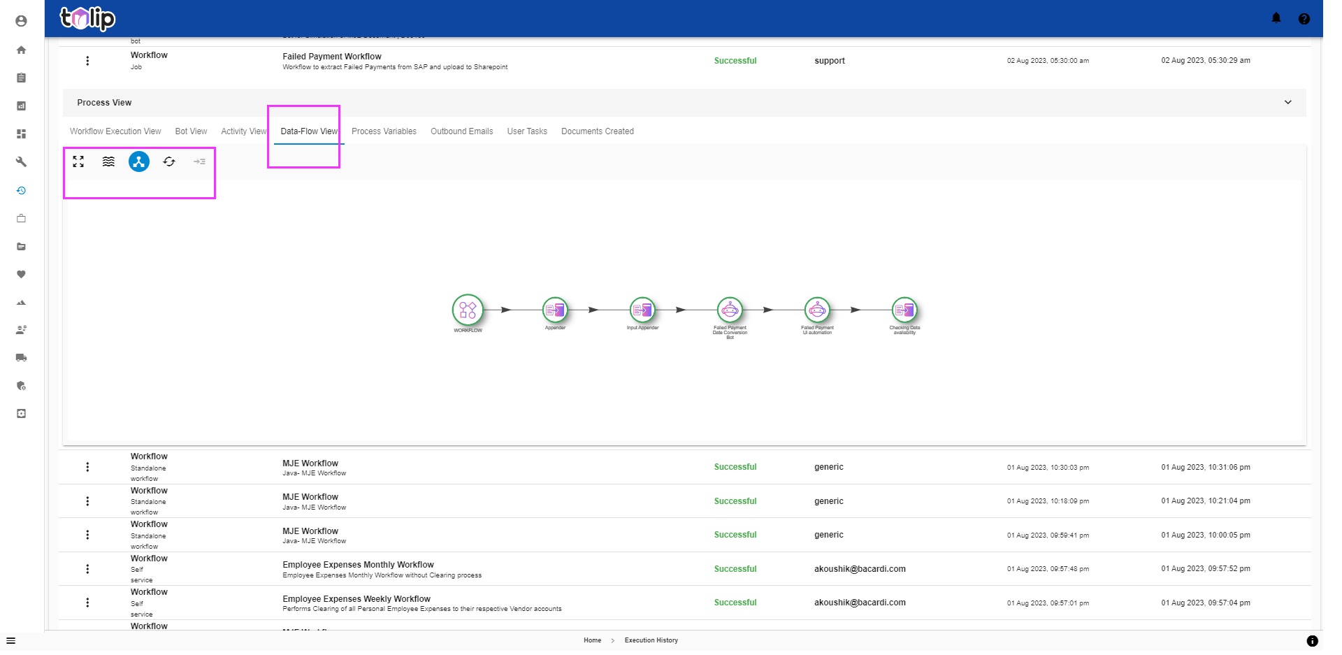Screen dimensions: 1342x655
Task: Open the notifications bell
Action: coord(1276,18)
